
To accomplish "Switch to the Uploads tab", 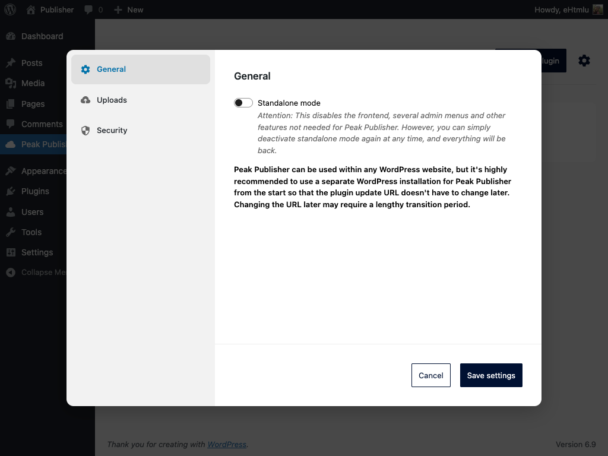I will click(x=140, y=100).
